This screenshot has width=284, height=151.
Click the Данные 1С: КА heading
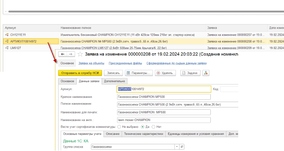[76, 141]
